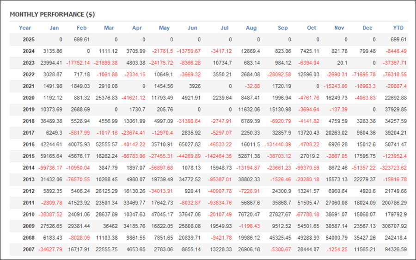Click the 2014 year row label

[x=29, y=168]
